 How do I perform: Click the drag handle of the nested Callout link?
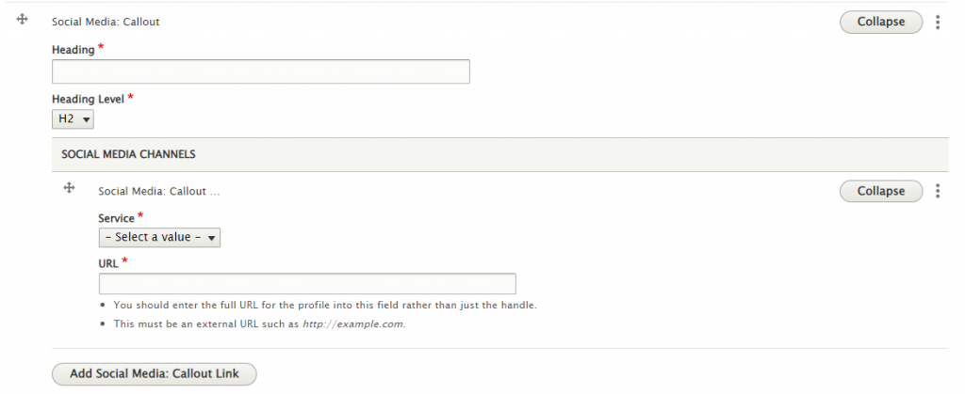click(x=69, y=188)
